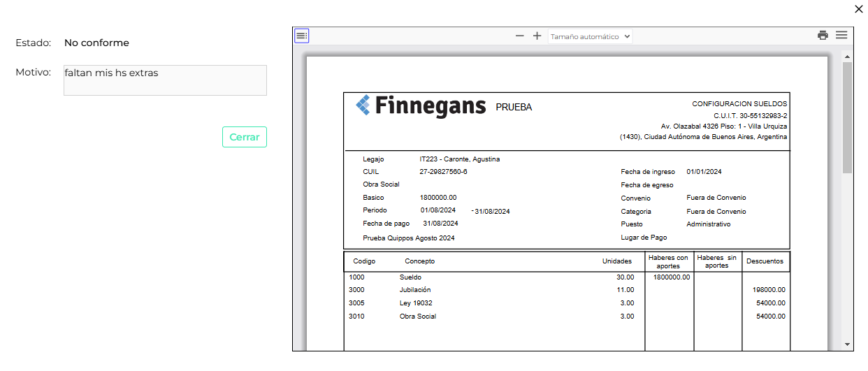Image resolution: width=868 pixels, height=371 pixels.
Task: Open the PDF viewer tools menu
Action: (841, 36)
